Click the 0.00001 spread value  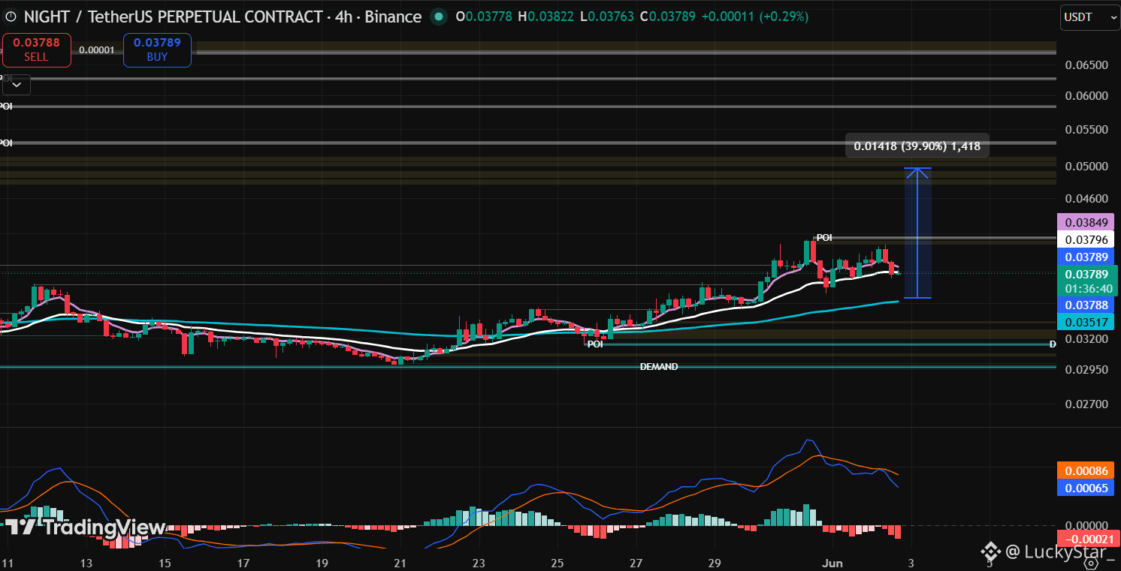tap(97, 50)
